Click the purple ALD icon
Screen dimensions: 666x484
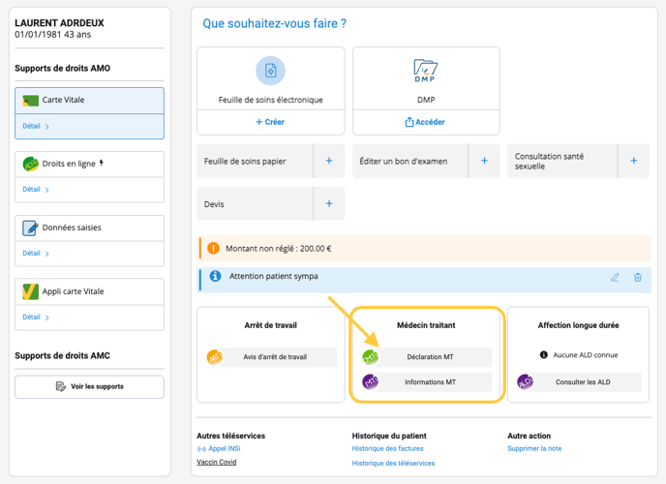pyautogui.click(x=525, y=382)
